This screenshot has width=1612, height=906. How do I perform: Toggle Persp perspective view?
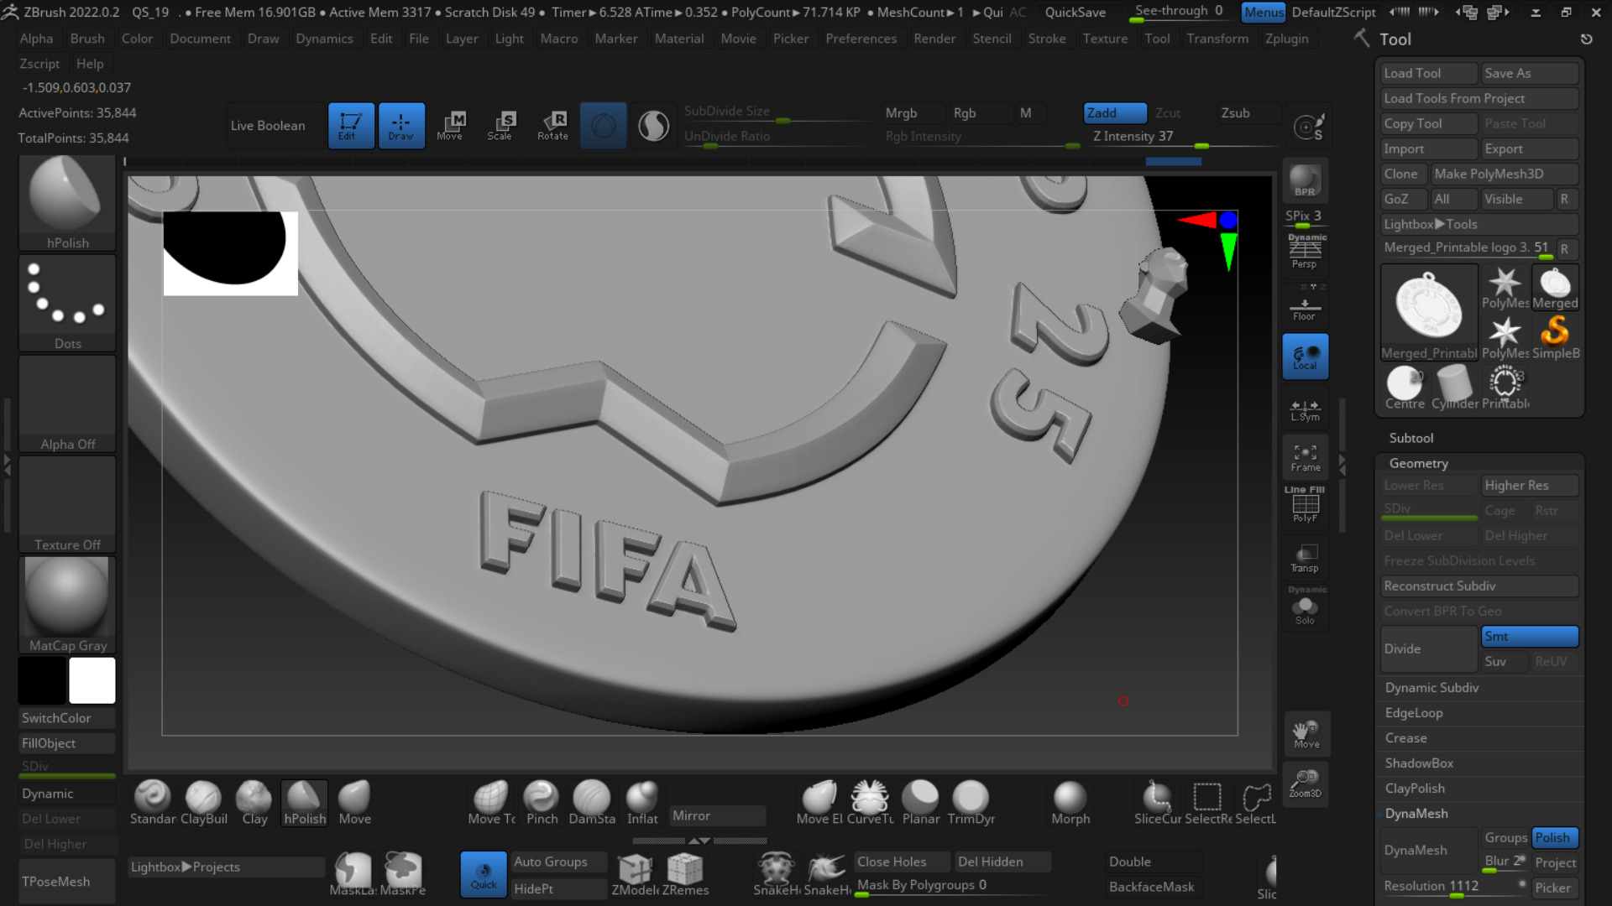1305,251
